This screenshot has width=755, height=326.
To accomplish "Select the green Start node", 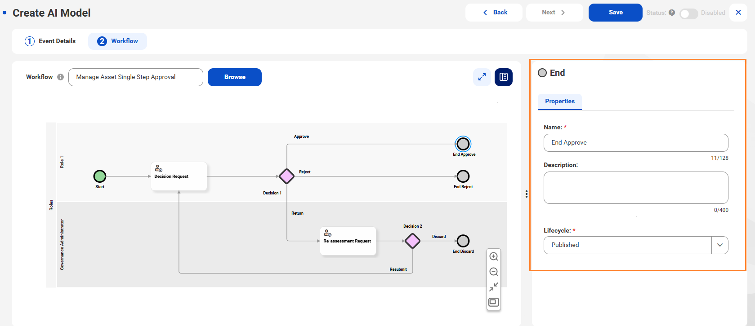I will [x=100, y=176].
